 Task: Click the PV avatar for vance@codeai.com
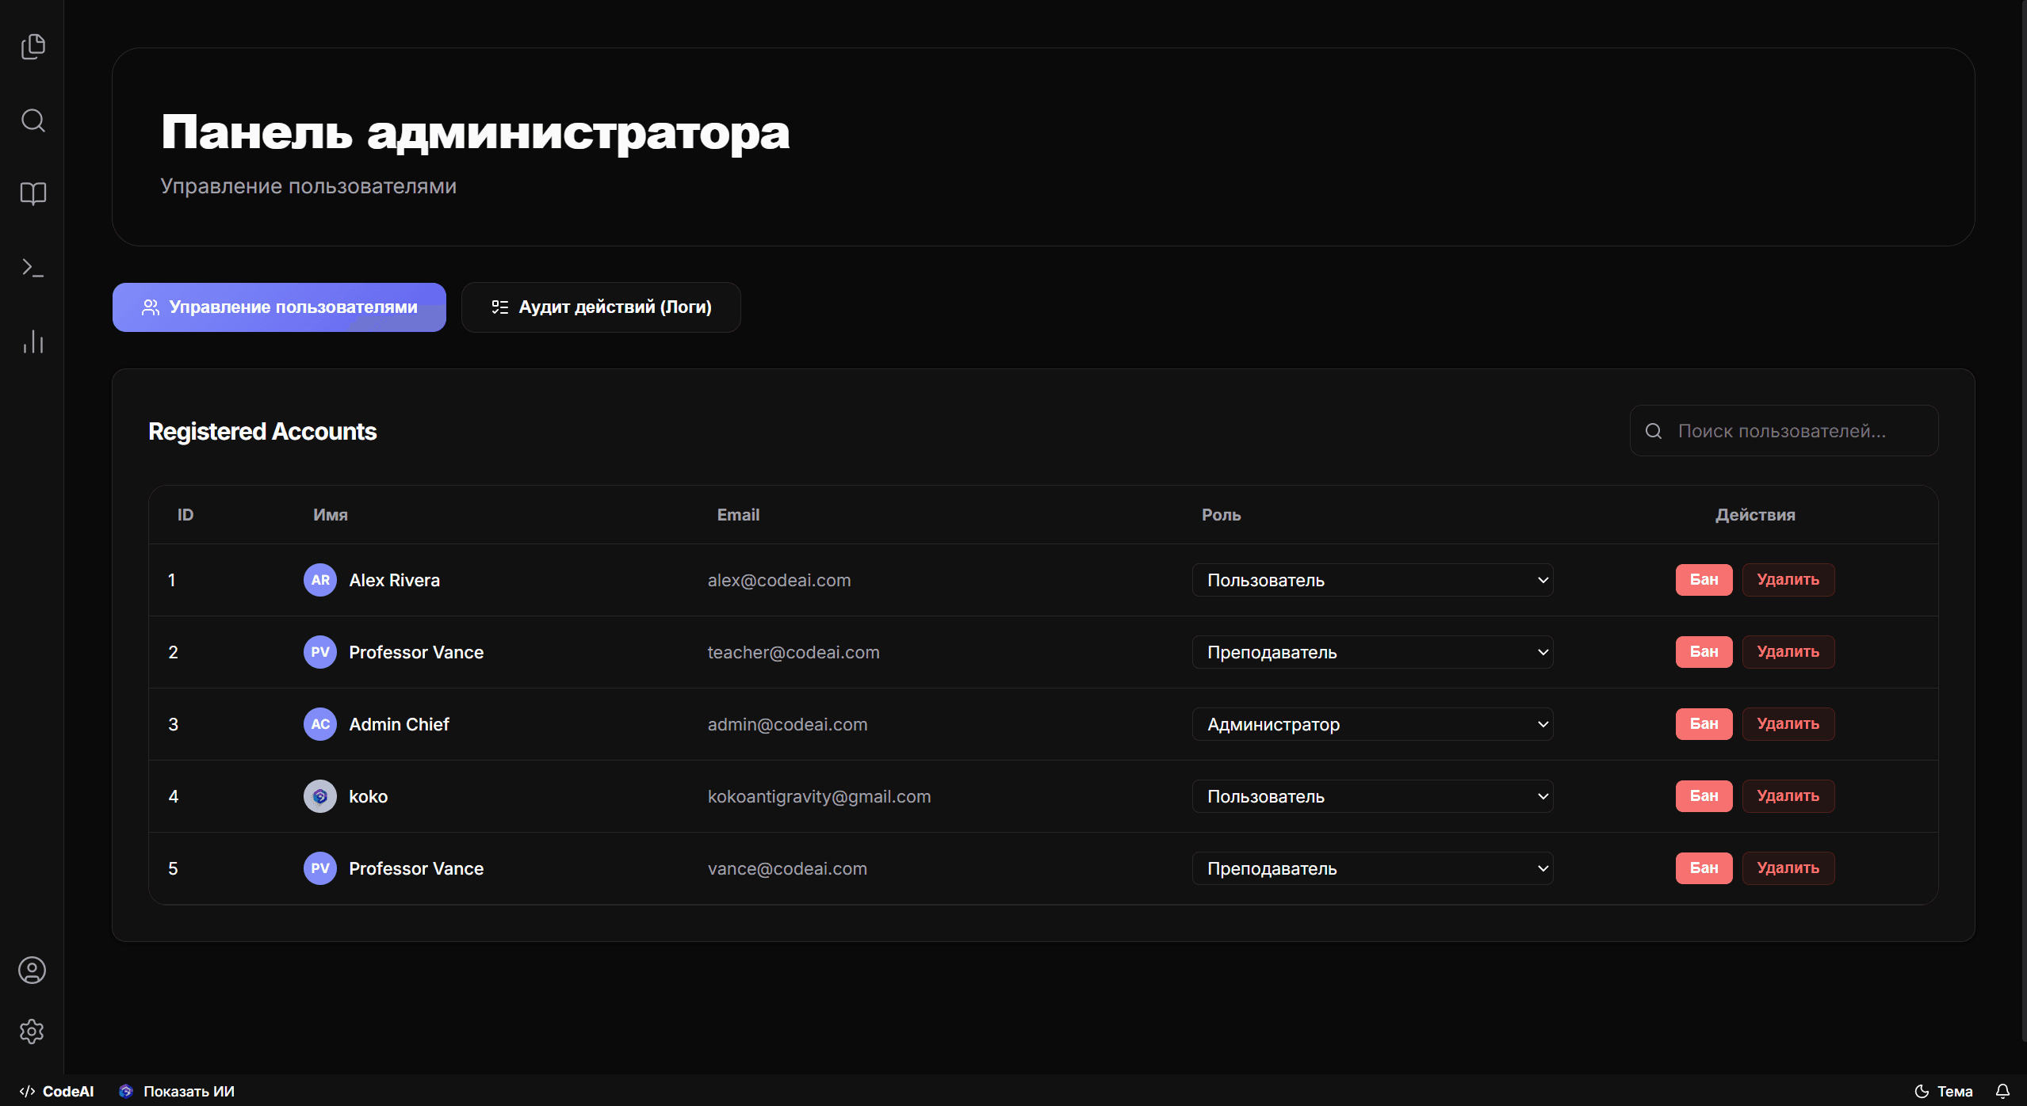(320, 868)
